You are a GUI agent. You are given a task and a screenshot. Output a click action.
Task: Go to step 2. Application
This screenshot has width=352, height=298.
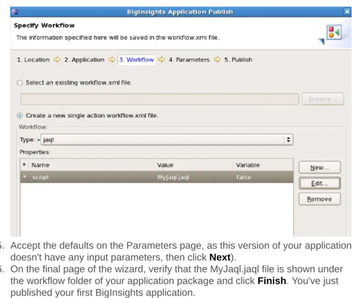coord(85,59)
